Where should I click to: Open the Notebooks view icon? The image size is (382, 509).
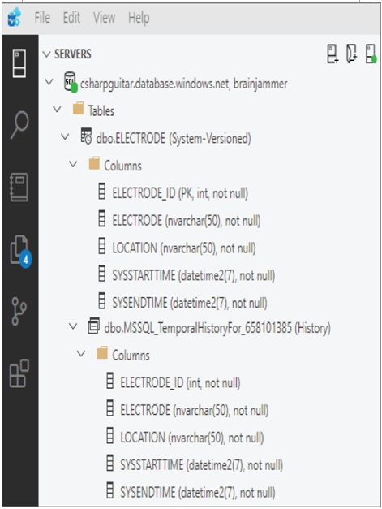pos(19,188)
